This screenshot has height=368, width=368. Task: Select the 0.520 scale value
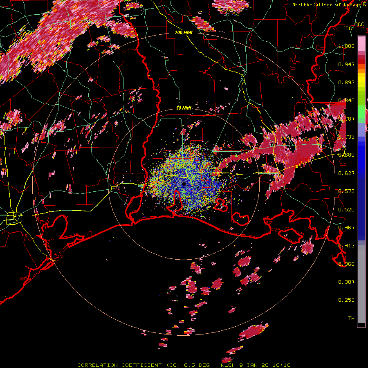point(346,210)
